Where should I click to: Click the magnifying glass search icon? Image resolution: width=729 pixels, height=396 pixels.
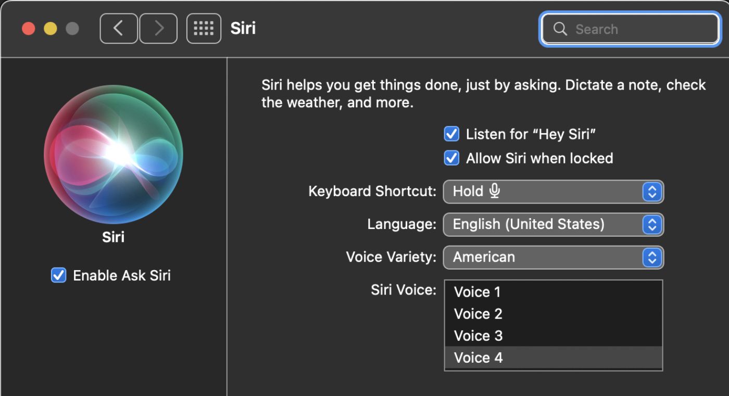[560, 29]
